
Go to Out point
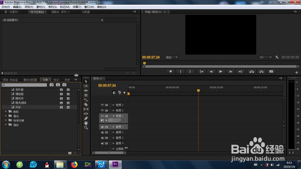point(240,72)
